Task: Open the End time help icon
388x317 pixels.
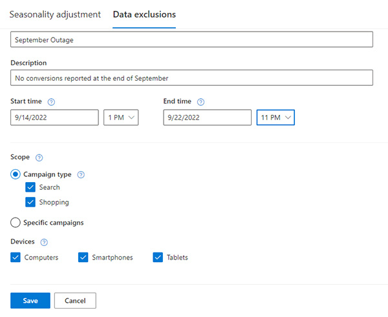Action: coord(200,102)
